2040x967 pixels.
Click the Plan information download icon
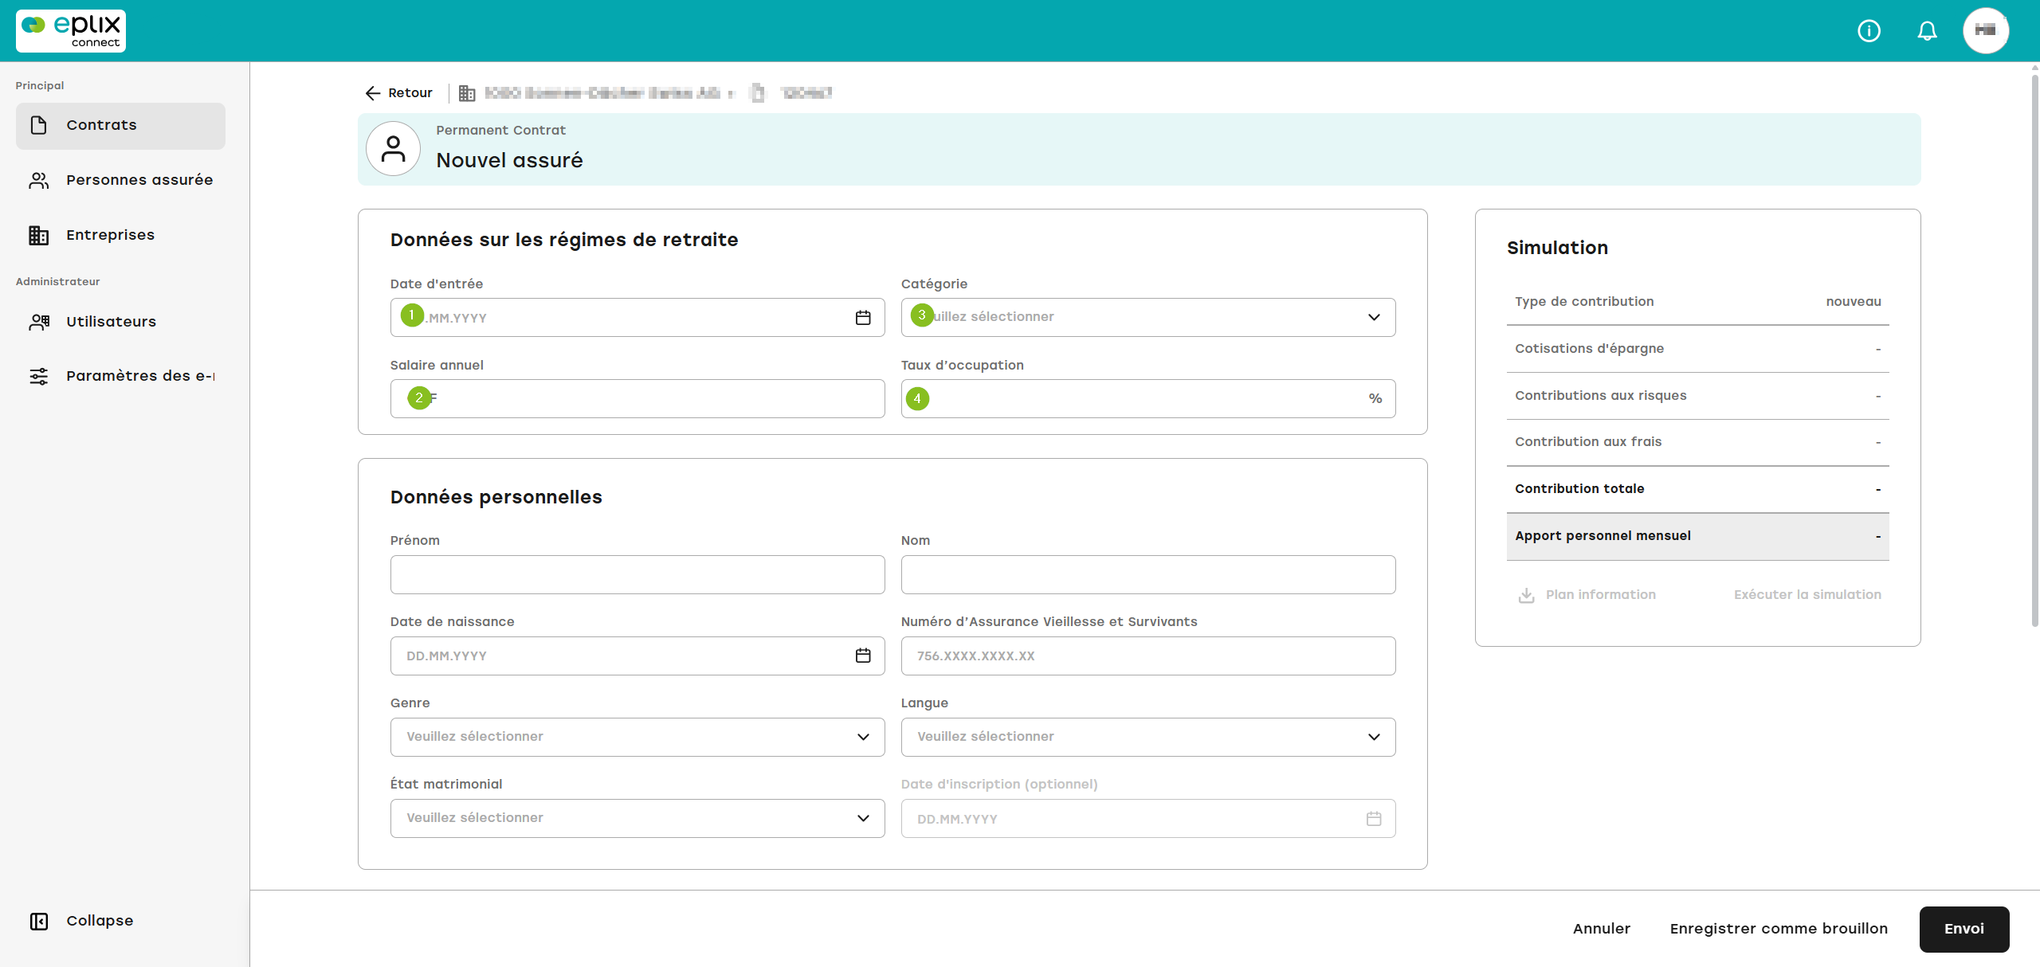coord(1526,595)
